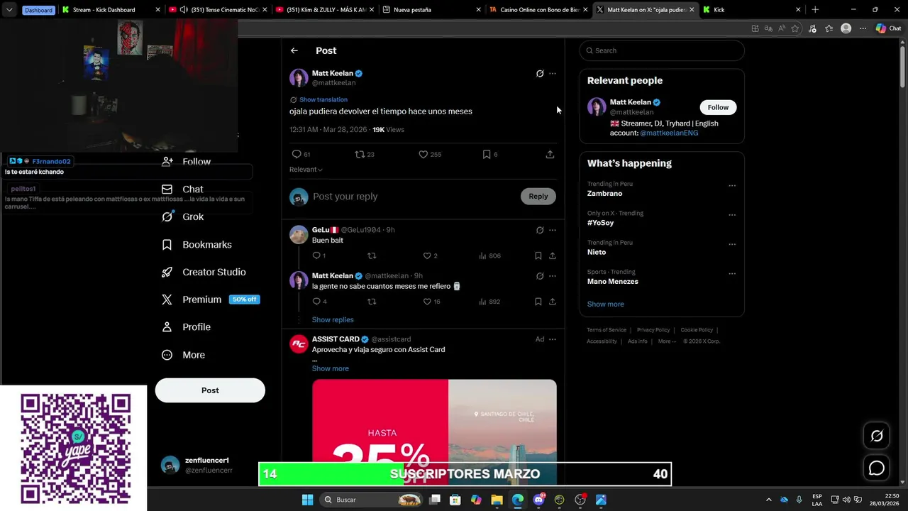
Task: Open more options on GeLu's comment
Action: (x=553, y=230)
